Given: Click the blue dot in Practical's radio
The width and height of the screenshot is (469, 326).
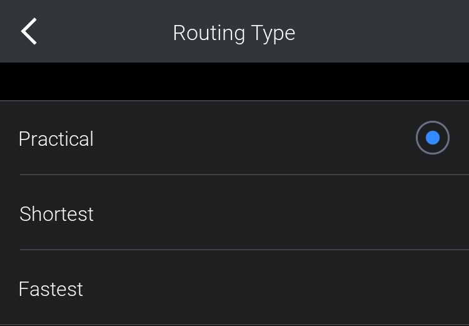Looking at the screenshot, I should [x=432, y=138].
